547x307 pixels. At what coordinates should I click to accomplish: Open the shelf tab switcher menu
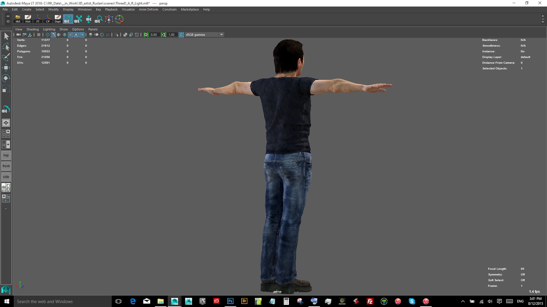tap(8, 16)
